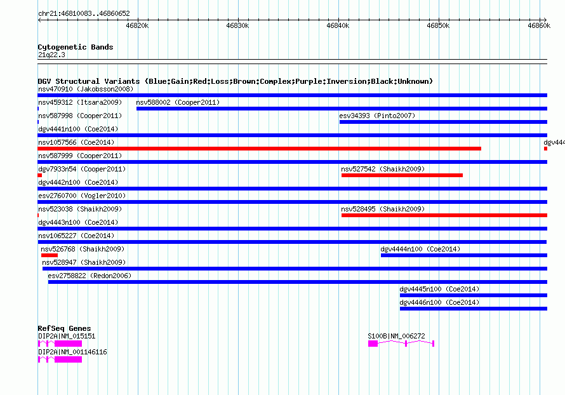
Task: Click the blue esv2758822 gain bar
Action: coord(298,282)
